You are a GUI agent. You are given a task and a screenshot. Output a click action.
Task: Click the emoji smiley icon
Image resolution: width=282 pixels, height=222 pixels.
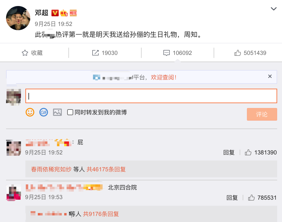[x=30, y=113]
